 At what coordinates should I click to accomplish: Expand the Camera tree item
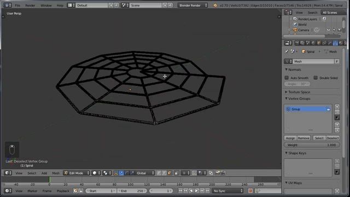click(x=289, y=30)
